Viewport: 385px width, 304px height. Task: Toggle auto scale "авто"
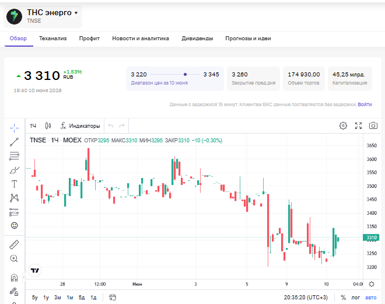[x=371, y=298]
